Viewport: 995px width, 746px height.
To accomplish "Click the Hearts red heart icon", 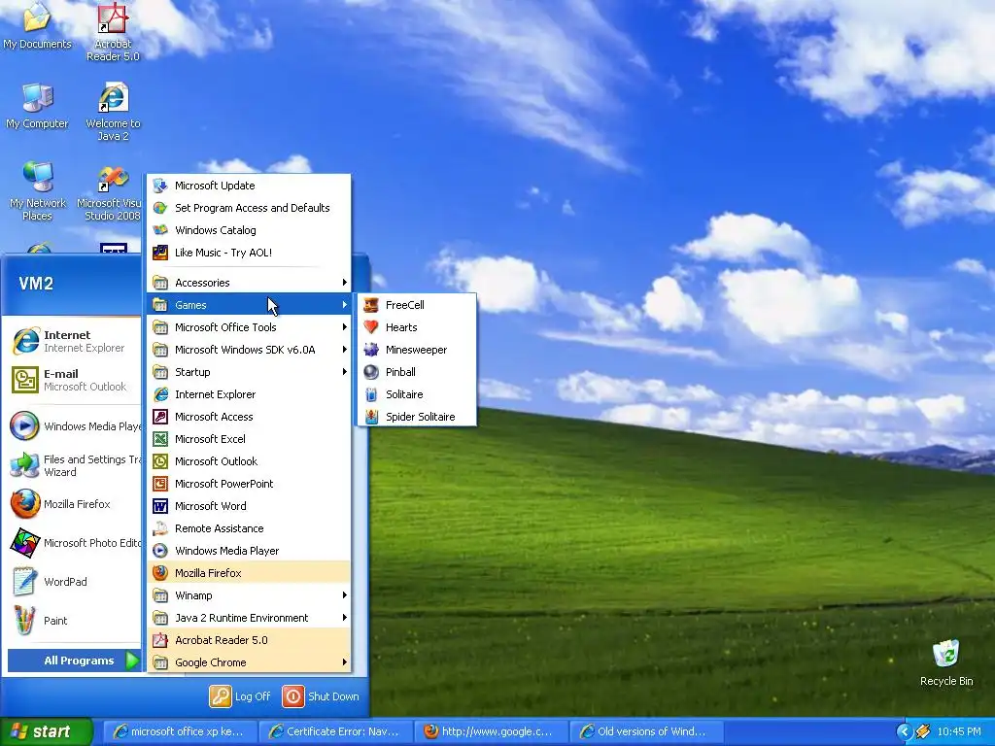I will click(x=371, y=327).
